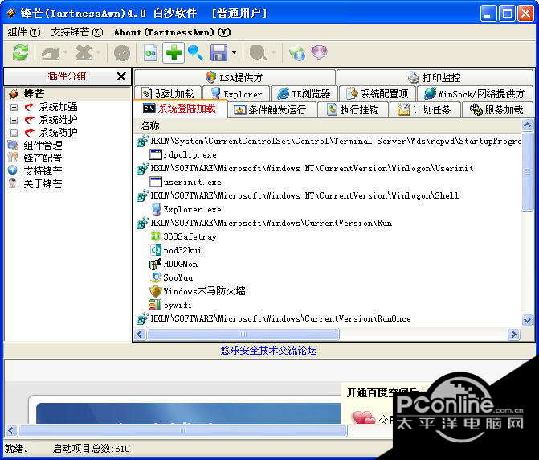The width and height of the screenshot is (539, 460).
Task: Click the list's scroll up arrow
Action: tap(527, 125)
